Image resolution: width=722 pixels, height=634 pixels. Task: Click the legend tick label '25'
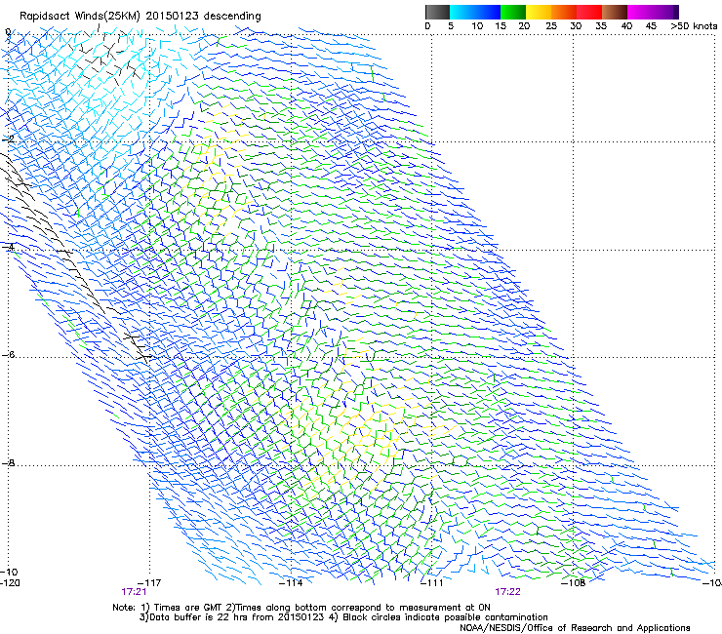click(551, 26)
